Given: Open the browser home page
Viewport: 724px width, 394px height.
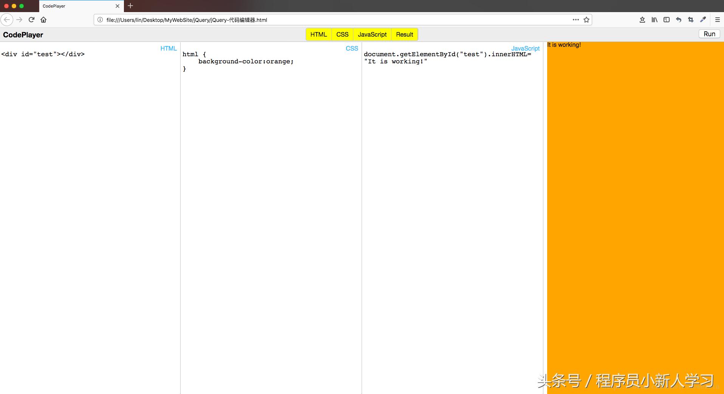Looking at the screenshot, I should click(x=43, y=20).
